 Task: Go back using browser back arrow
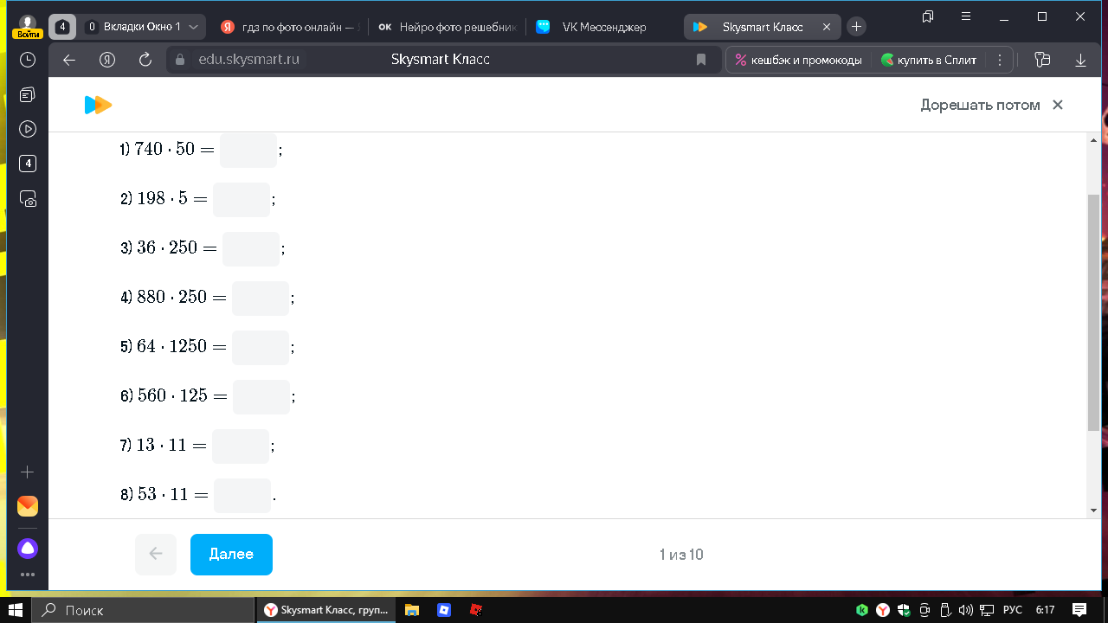tap(70, 60)
